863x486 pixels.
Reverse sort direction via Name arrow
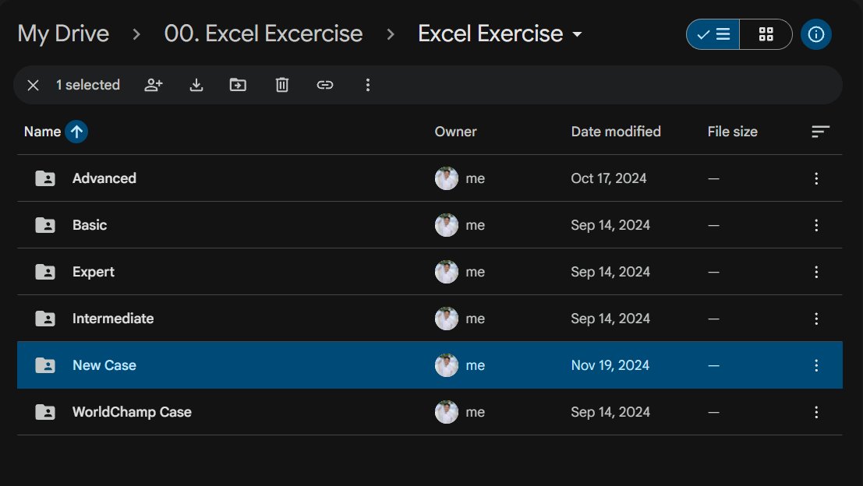point(76,132)
